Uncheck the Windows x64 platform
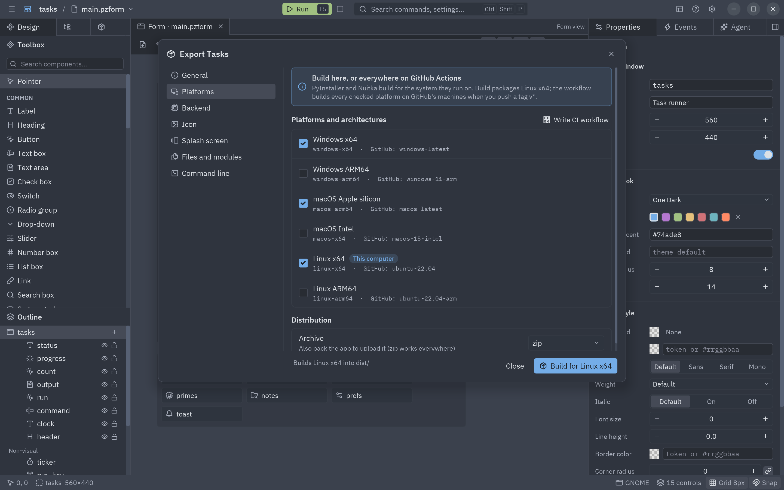Viewport: 784px width, 490px height. pos(303,143)
